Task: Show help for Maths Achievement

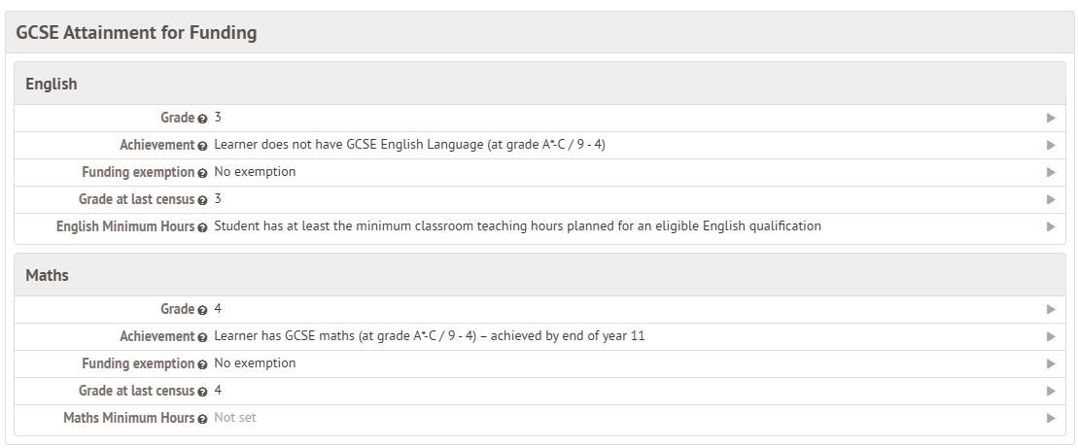Action: [x=202, y=337]
